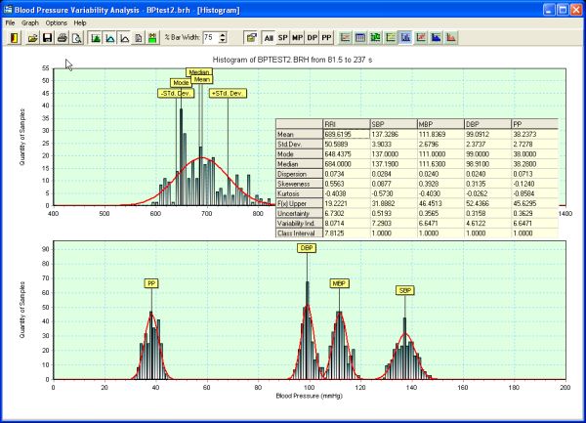
Task: Toggle the PP signal filter button
Action: pyautogui.click(x=327, y=38)
